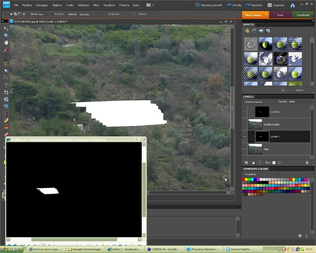Pick the red color swatch
316x253 pixels.
(243, 179)
